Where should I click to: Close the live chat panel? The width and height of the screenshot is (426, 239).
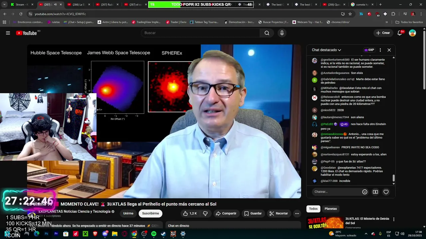coord(389,50)
